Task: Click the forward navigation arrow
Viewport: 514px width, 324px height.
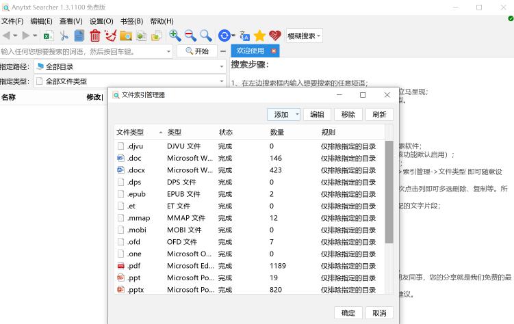Action: [x=26, y=36]
